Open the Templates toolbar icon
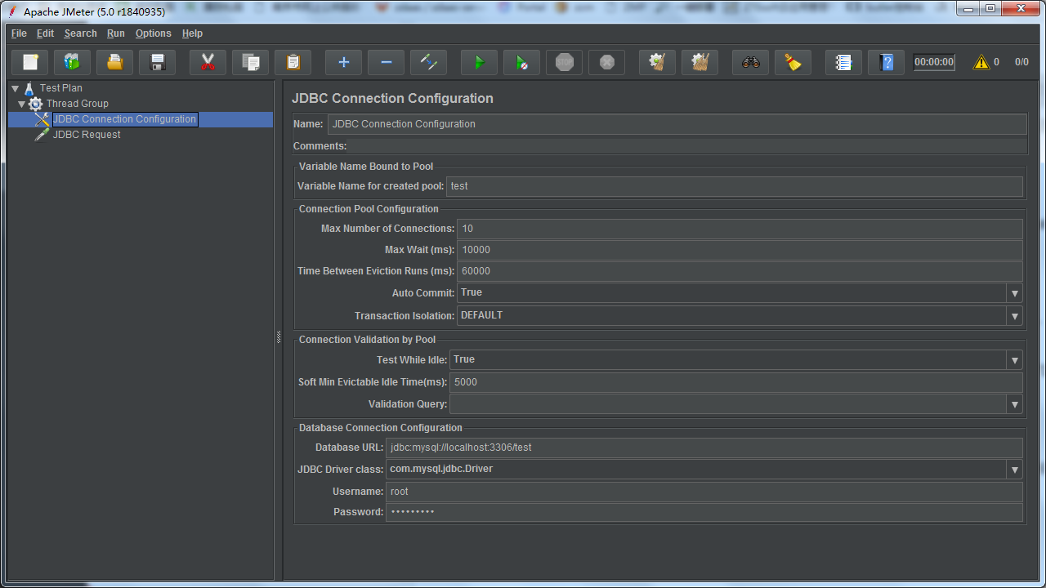Image resolution: width=1046 pixels, height=588 pixels. (73, 62)
